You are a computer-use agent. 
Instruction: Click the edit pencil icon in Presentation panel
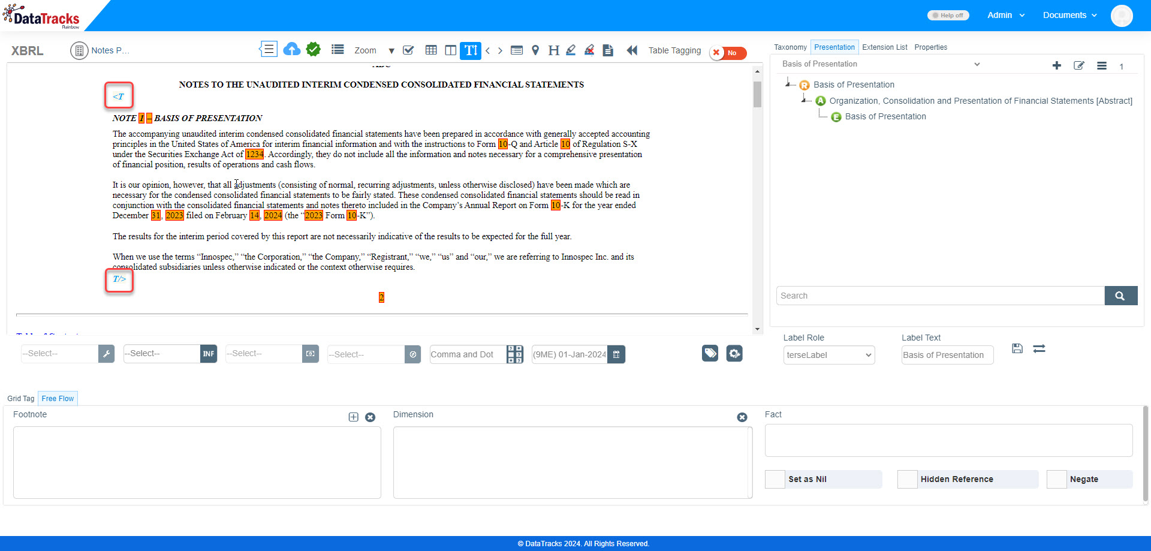click(1079, 65)
